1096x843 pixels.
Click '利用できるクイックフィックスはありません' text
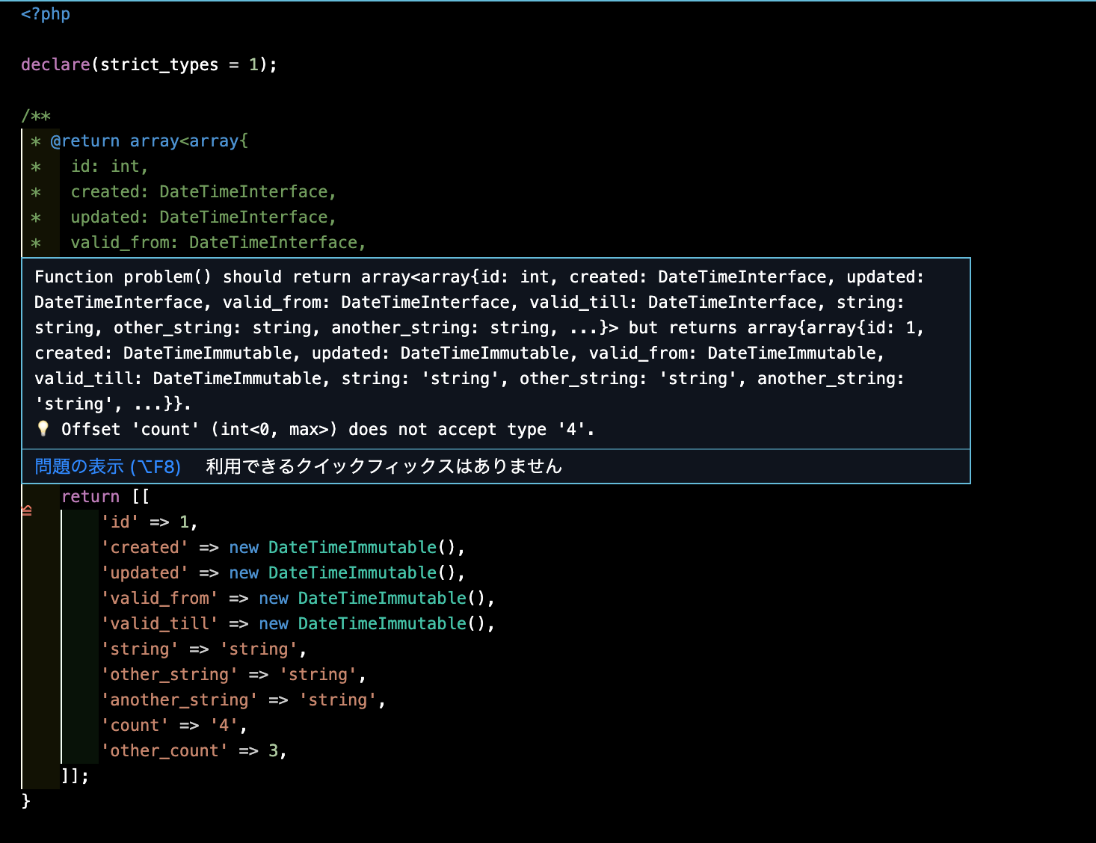(384, 466)
